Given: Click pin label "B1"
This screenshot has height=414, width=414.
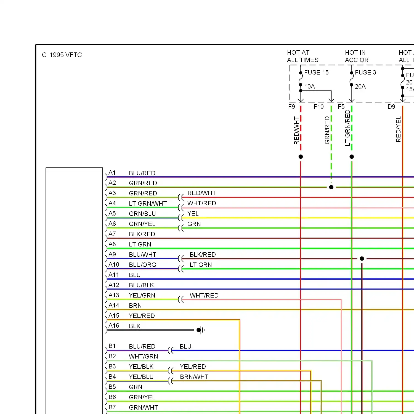Looking at the screenshot, I should pos(112,346).
